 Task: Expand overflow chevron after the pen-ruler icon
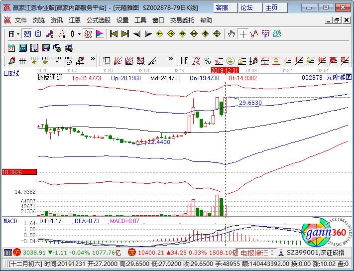93,59
